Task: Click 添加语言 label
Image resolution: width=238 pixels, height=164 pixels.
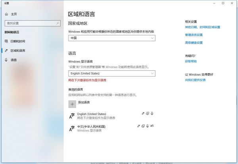Action: click(x=84, y=102)
